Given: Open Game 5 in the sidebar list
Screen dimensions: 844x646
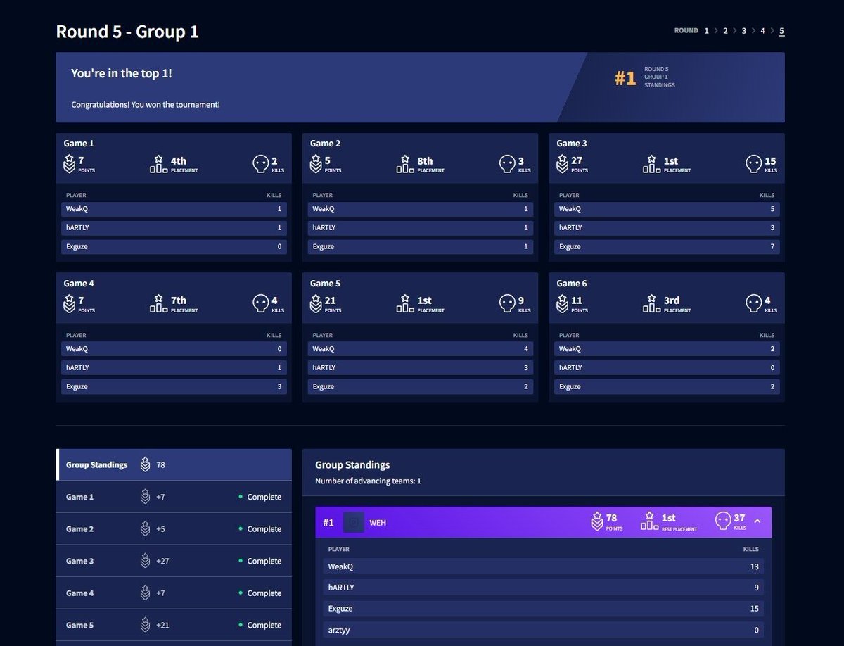Looking at the screenshot, I should point(174,625).
